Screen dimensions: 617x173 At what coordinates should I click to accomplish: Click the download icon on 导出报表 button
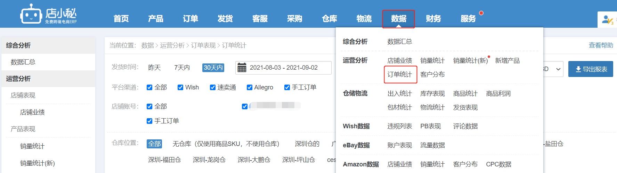(x=578, y=69)
